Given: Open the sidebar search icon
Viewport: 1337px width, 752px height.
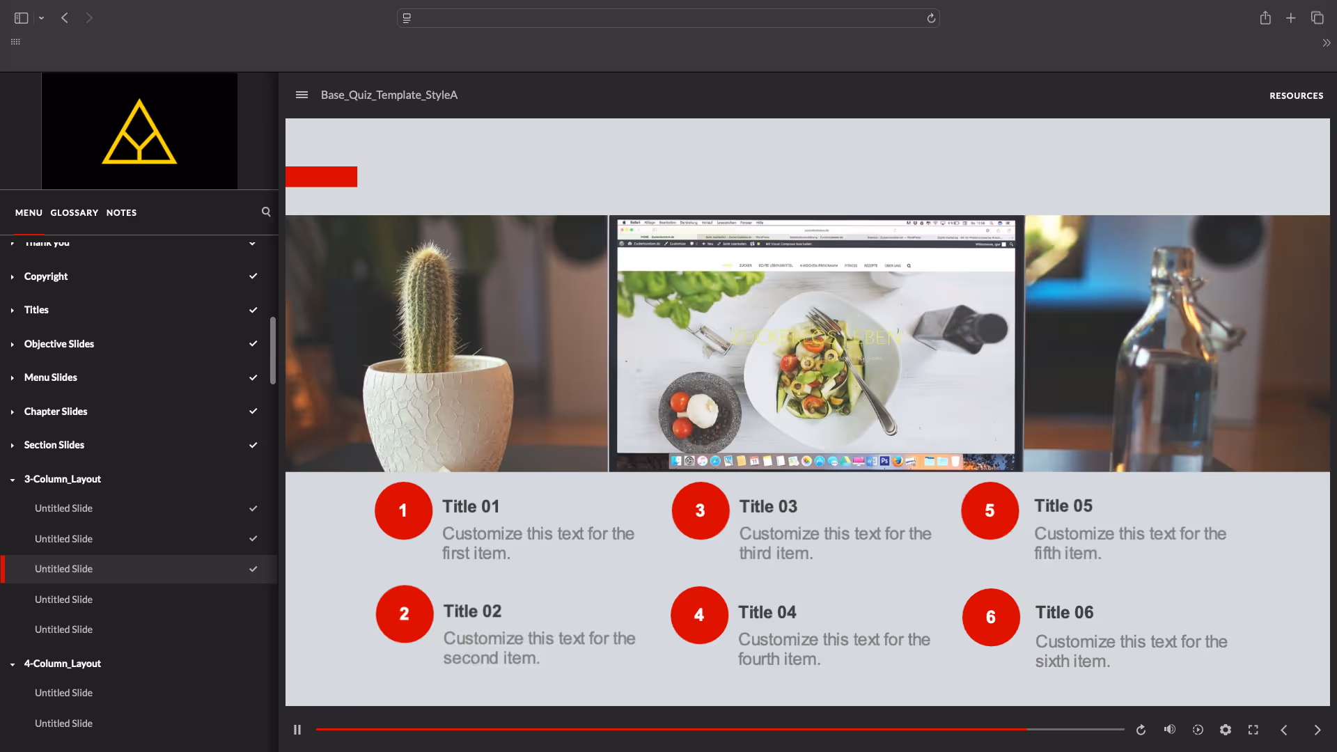Looking at the screenshot, I should 266,212.
